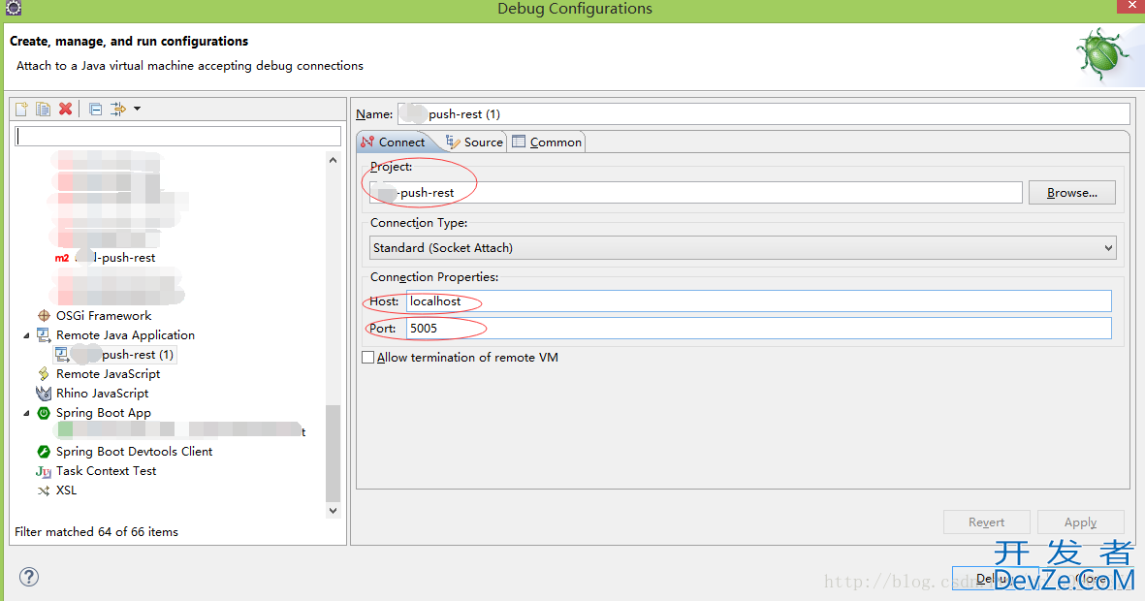1145x601 pixels.
Task: Select Remote Java Application tree item
Action: 126,335
